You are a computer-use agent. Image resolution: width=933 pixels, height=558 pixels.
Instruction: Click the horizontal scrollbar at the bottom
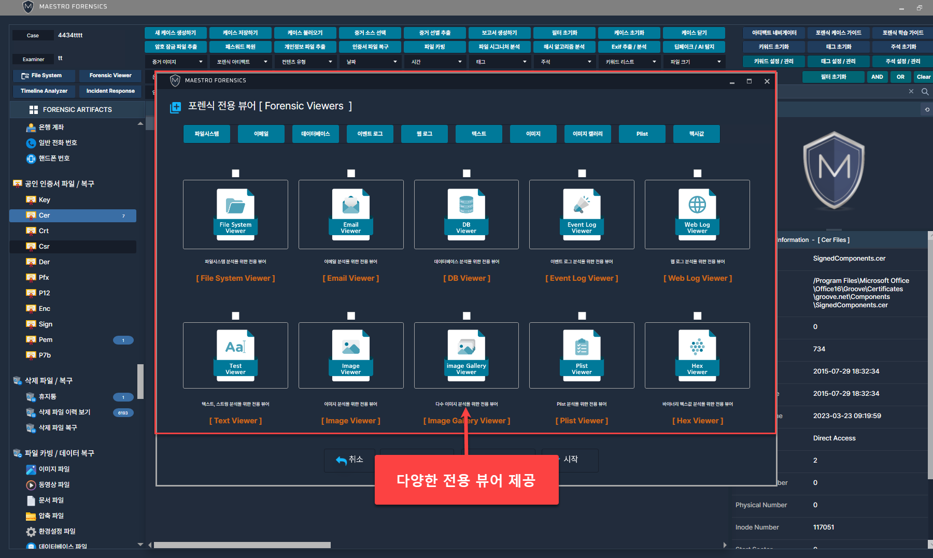point(242,545)
